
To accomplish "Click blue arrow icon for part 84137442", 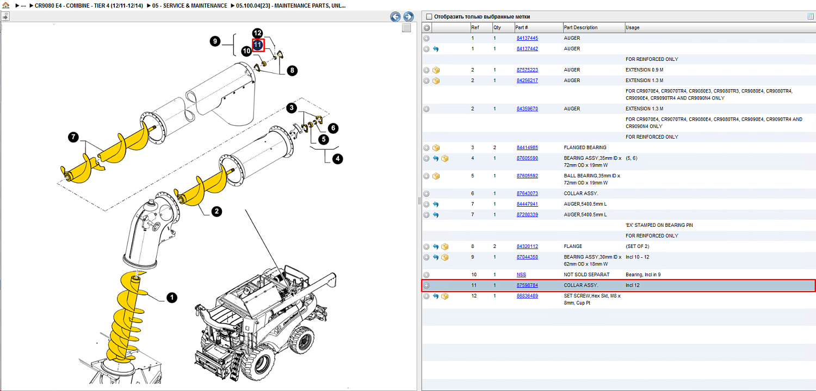I will [x=436, y=49].
